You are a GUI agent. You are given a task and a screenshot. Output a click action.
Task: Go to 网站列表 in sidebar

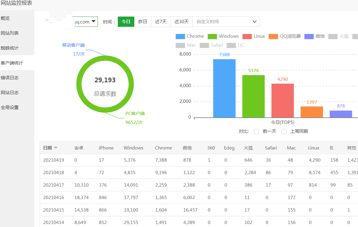click(x=17, y=33)
